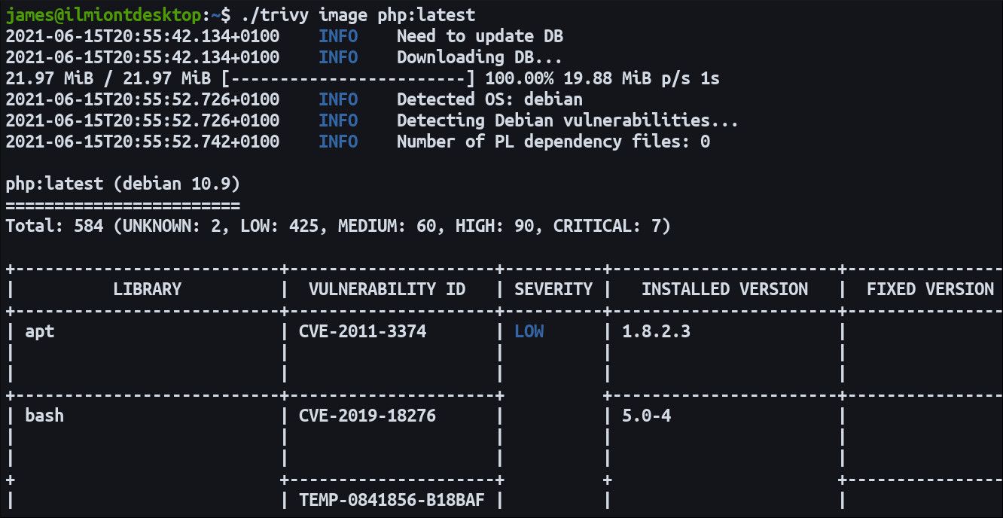
Task: Click the SEVERITY column header
Action: (553, 289)
